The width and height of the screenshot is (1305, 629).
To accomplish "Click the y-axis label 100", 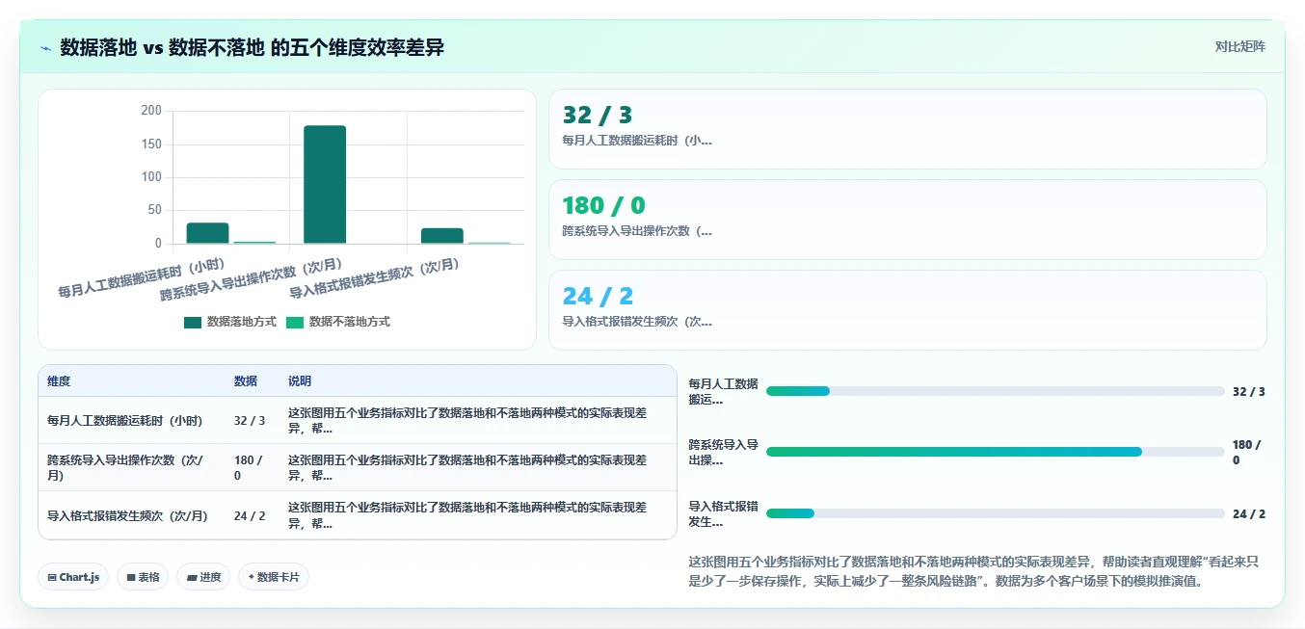I will tap(151, 177).
